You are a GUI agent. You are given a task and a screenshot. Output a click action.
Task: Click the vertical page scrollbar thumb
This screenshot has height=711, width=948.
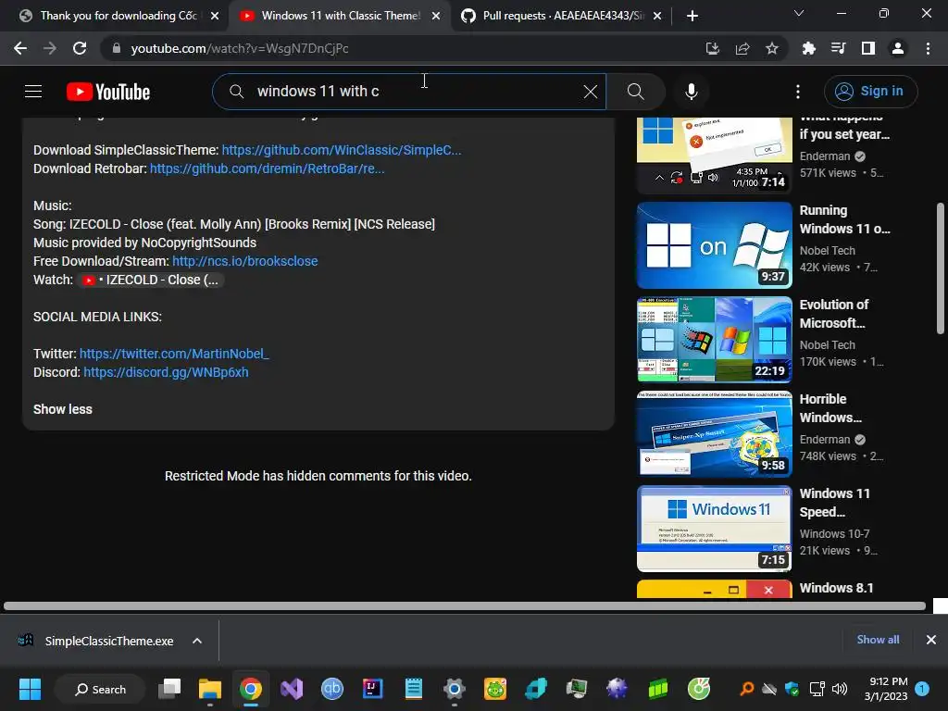(x=941, y=268)
